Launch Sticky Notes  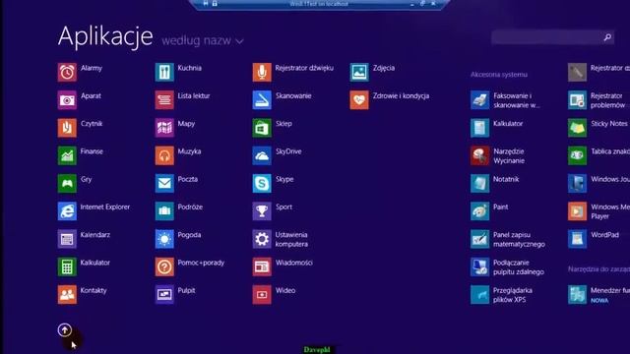(577, 128)
